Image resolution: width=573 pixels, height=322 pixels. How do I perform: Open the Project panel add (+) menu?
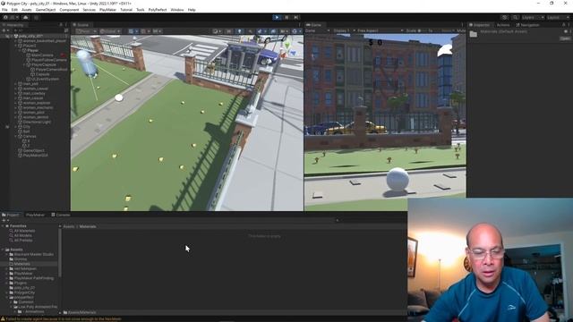pos(4,220)
